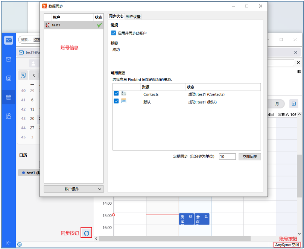
Task: Toggle the Contacts resource checkbox
Action: (x=116, y=93)
